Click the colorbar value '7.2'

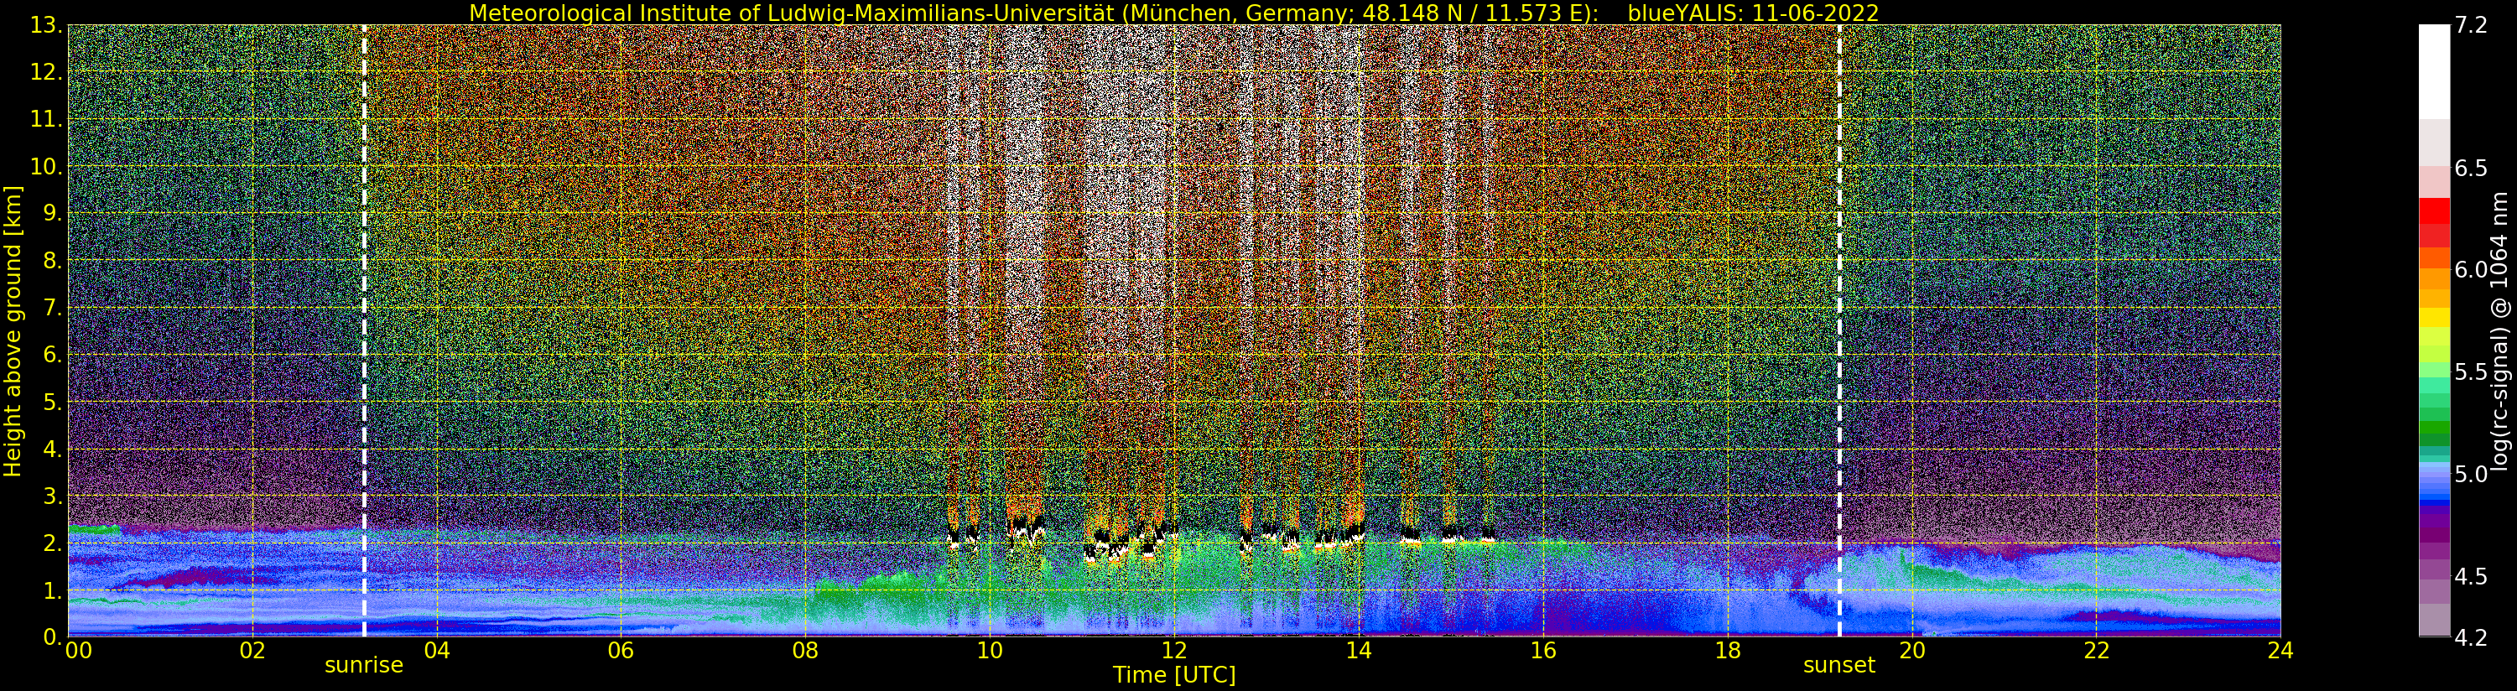coord(2471,25)
